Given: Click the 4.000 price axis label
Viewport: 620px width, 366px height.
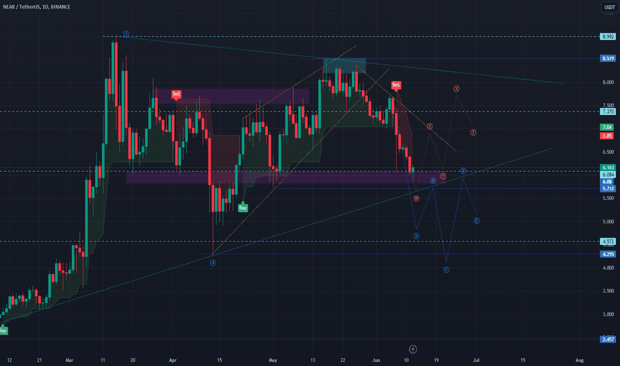Looking at the screenshot, I should (608, 268).
